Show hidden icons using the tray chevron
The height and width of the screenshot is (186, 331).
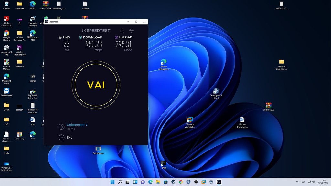[297, 182]
